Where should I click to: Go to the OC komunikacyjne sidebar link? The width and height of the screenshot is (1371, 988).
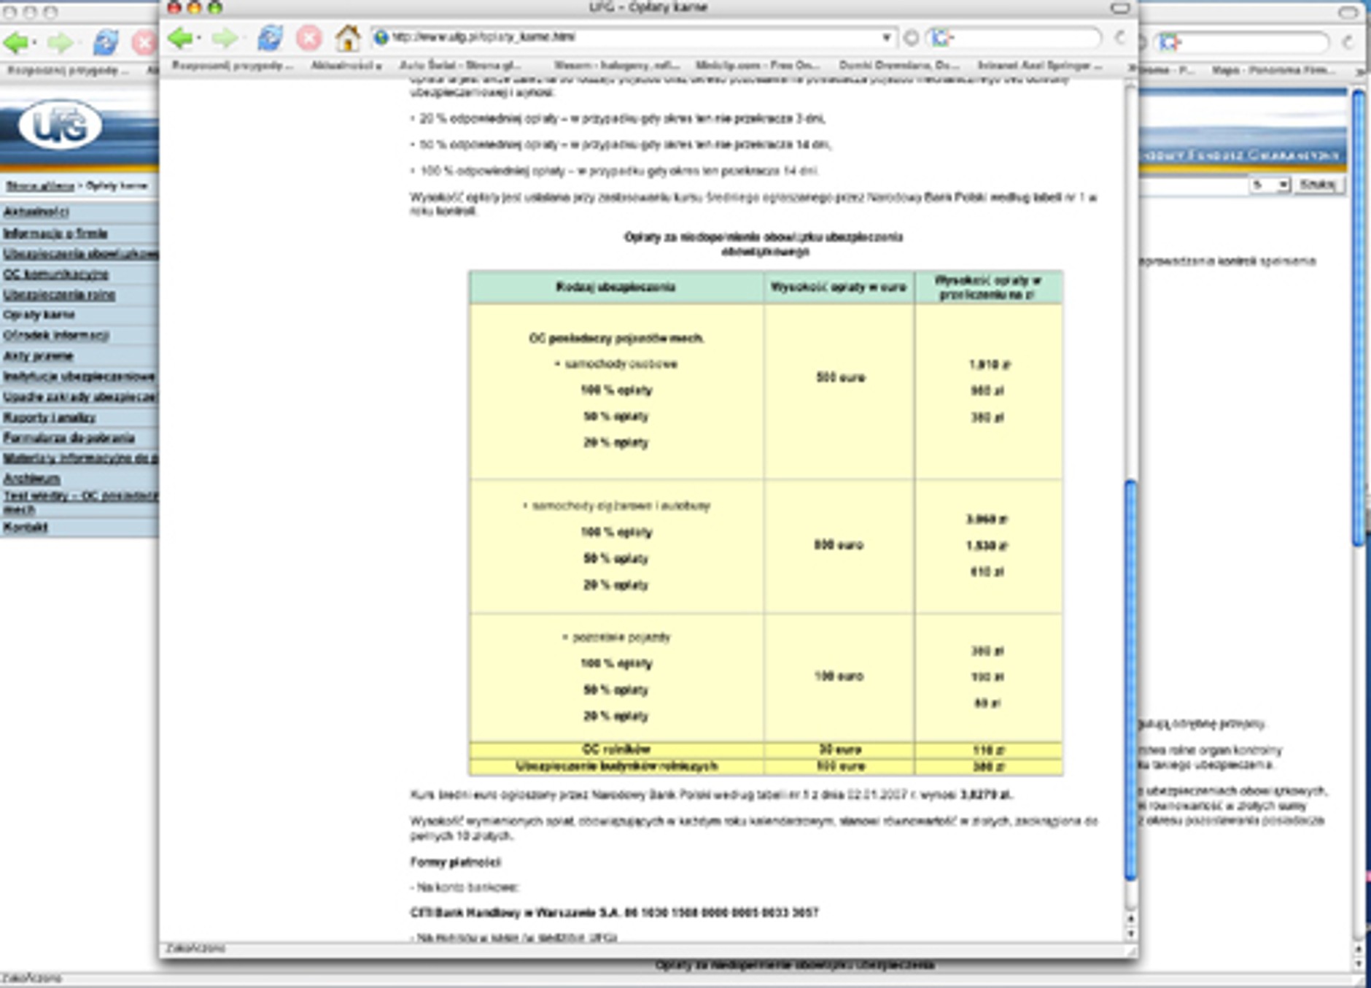click(x=56, y=274)
